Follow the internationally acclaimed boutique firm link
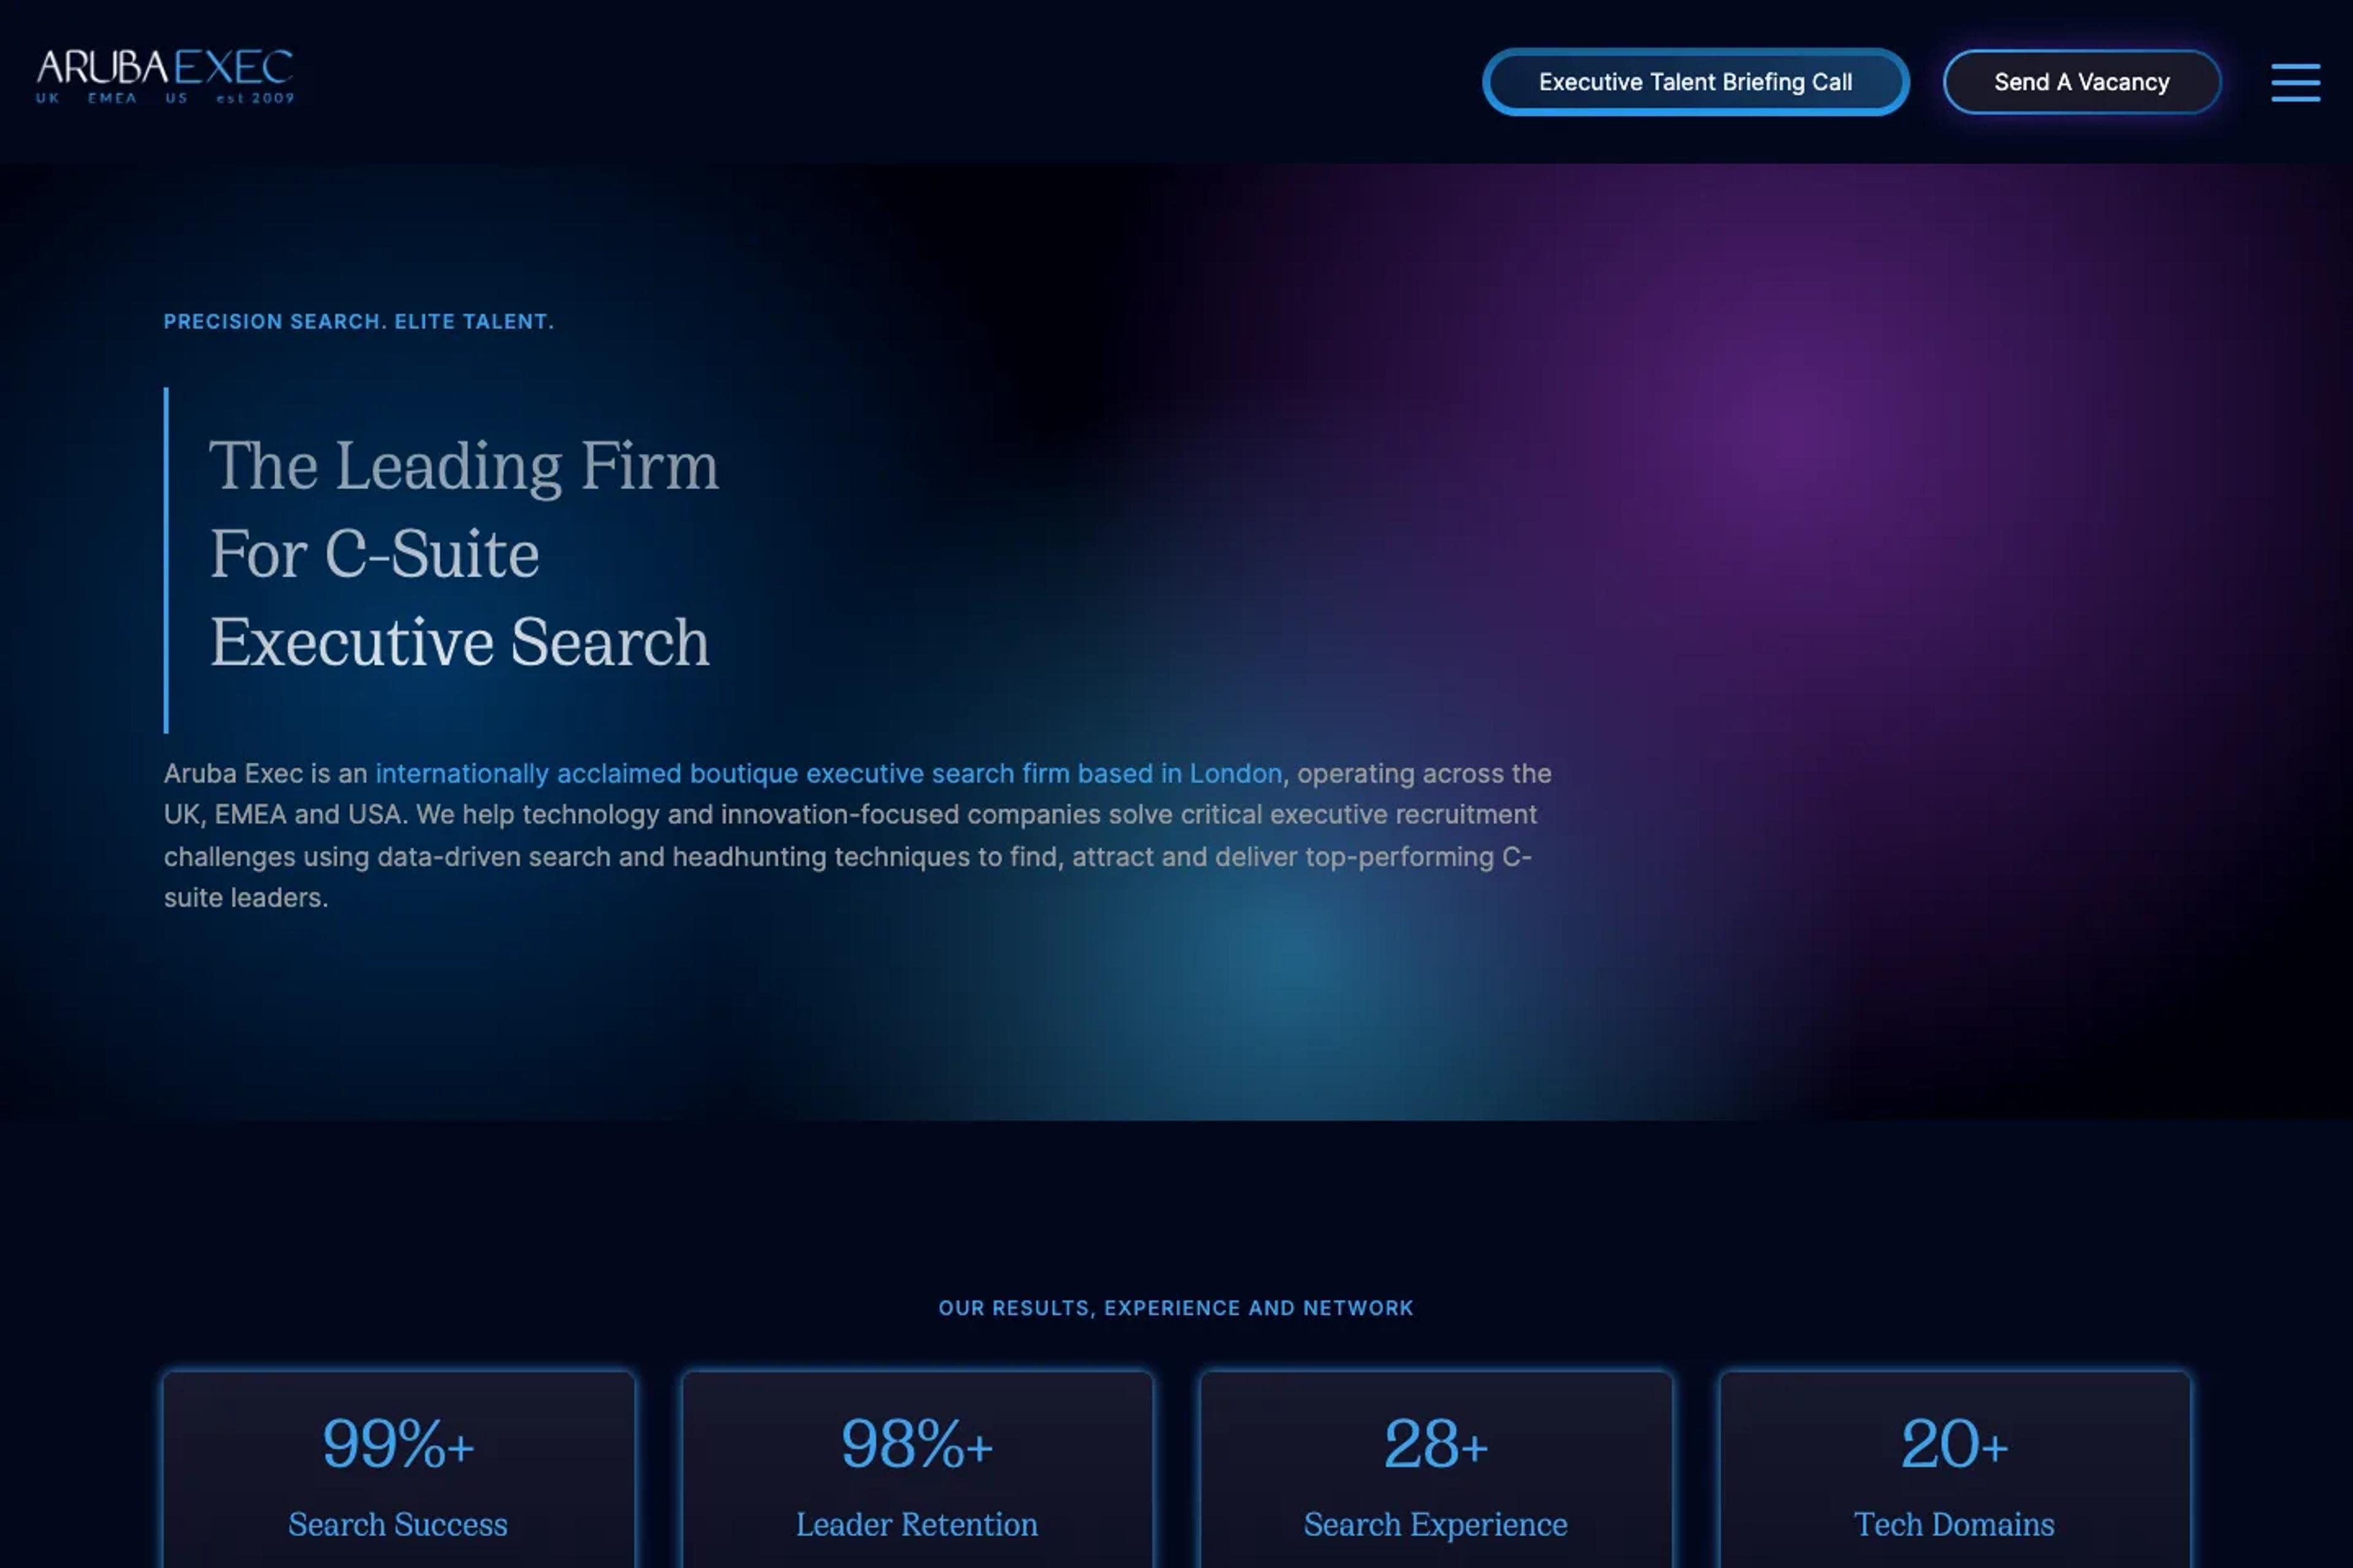2353x1568 pixels. pos(828,773)
